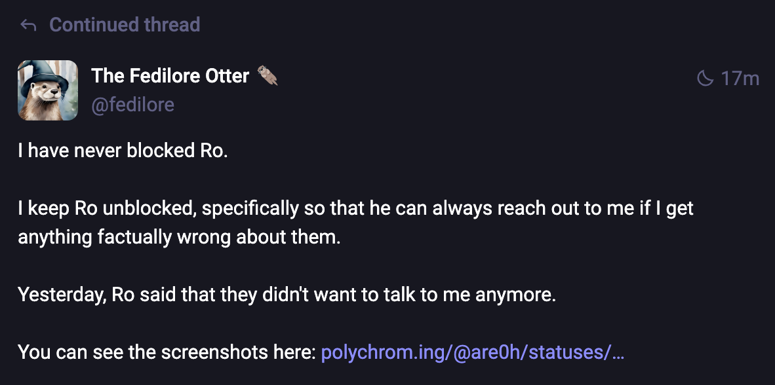This screenshot has height=385, width=775.
Task: Click the moon visibility icon
Action: (705, 79)
